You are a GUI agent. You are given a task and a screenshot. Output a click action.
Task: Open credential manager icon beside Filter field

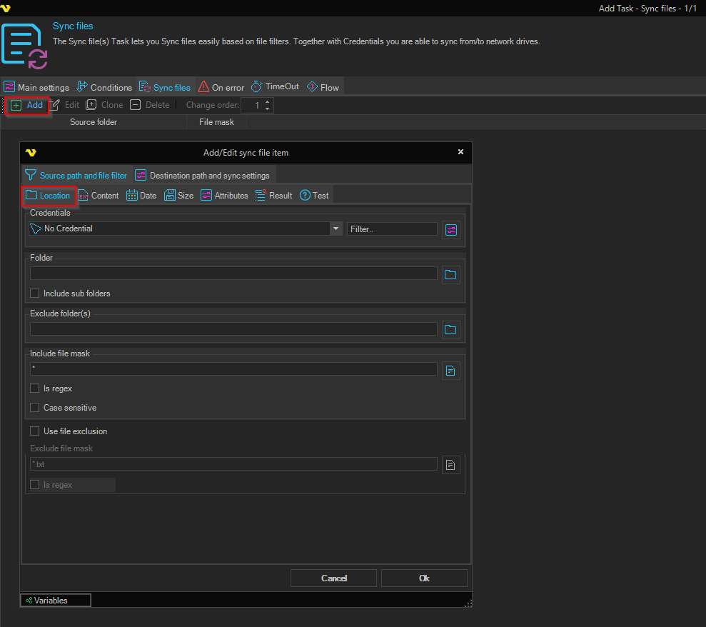pos(450,229)
